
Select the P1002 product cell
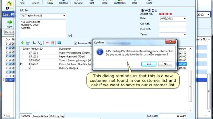coord(44,57)
